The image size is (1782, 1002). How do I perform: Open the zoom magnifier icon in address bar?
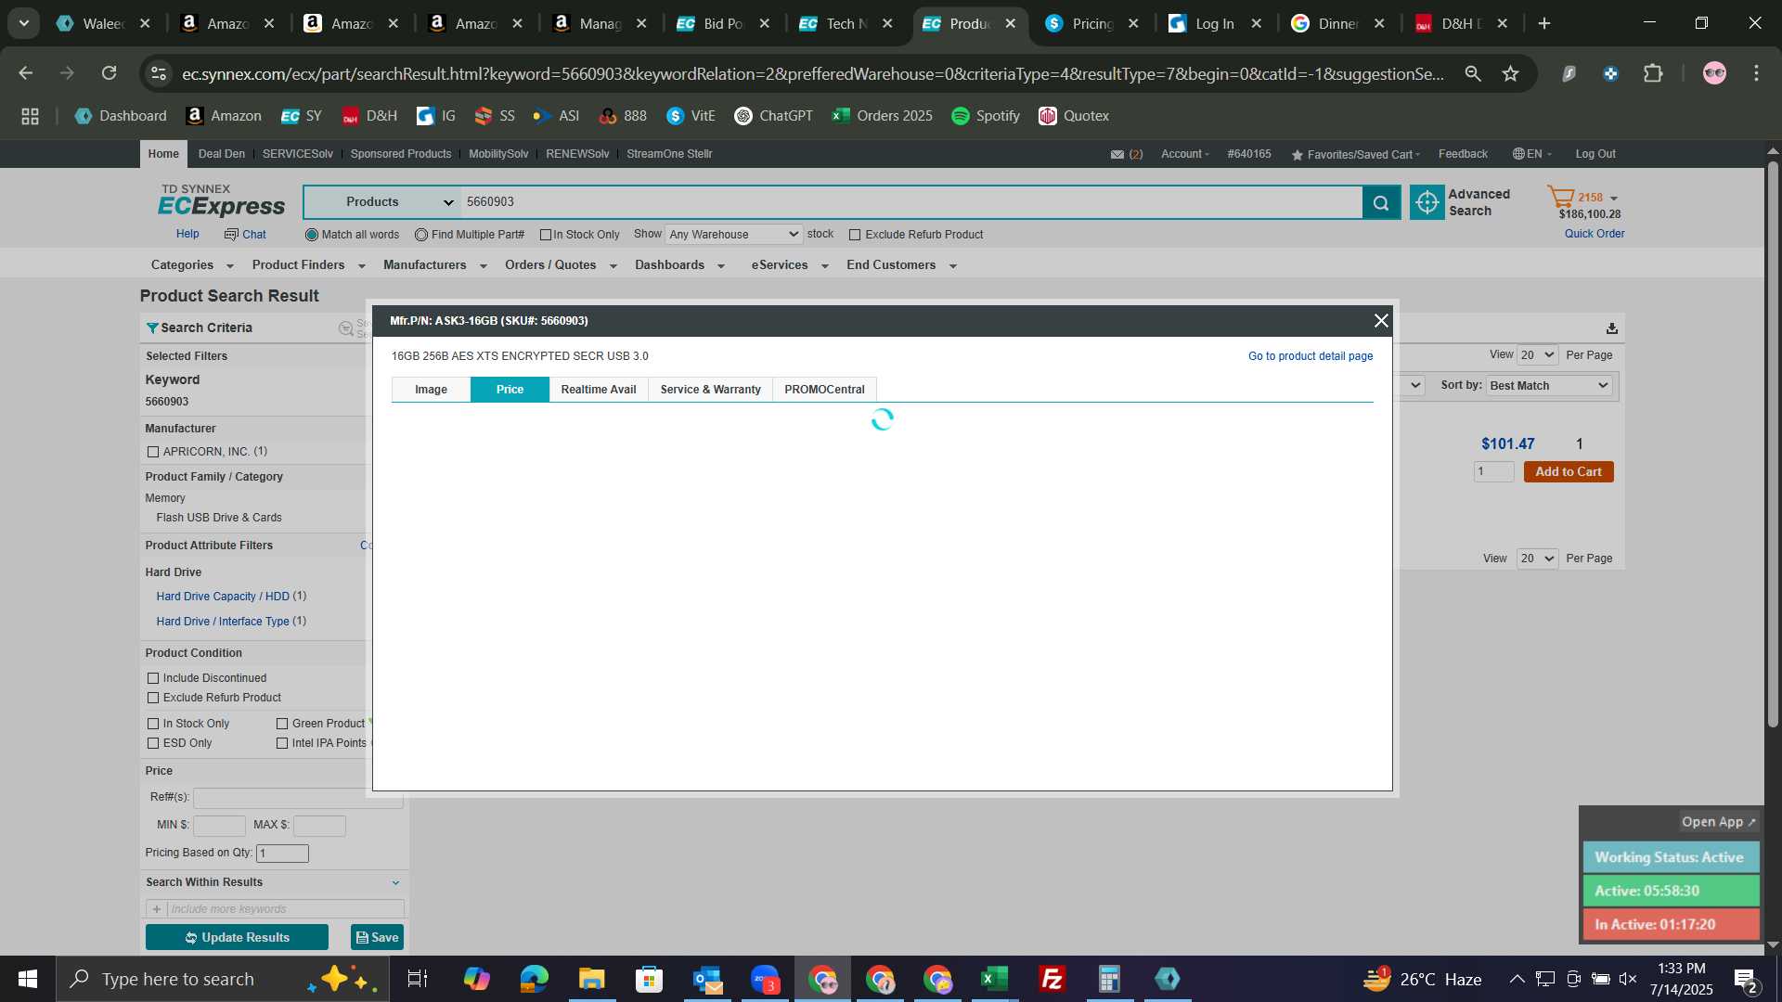[1472, 73]
